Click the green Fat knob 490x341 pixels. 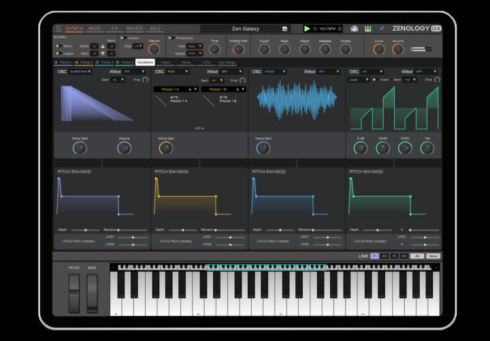(x=427, y=148)
